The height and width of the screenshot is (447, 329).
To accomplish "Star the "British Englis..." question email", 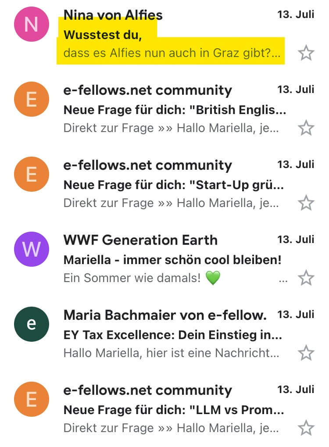I will point(306,129).
